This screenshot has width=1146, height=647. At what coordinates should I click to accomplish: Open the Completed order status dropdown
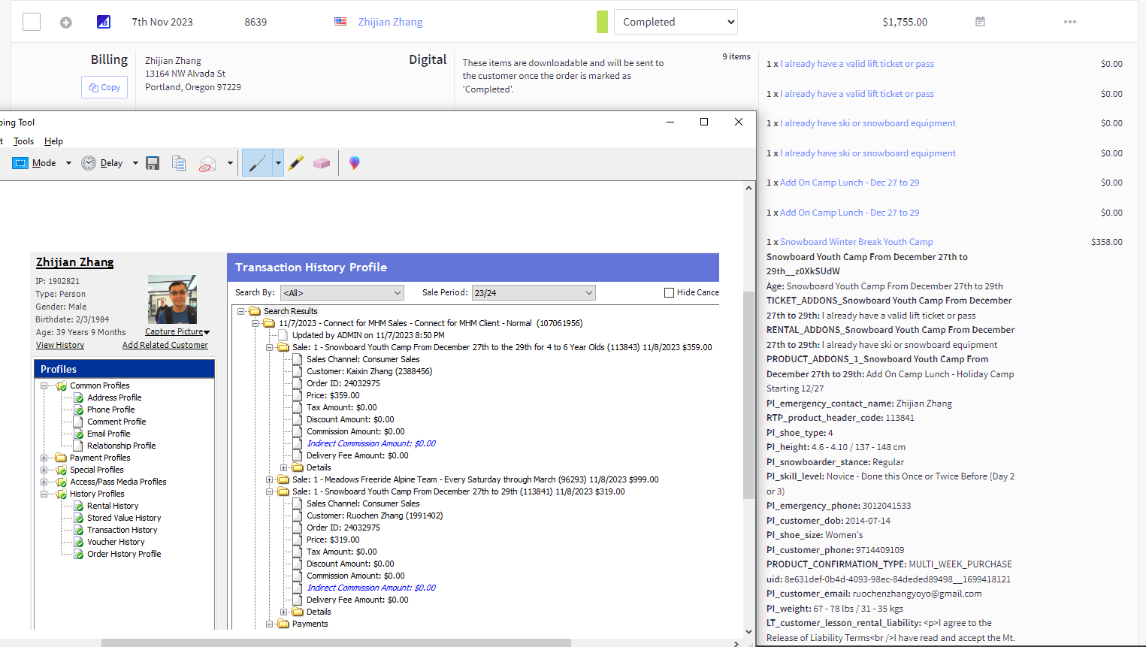pos(676,22)
